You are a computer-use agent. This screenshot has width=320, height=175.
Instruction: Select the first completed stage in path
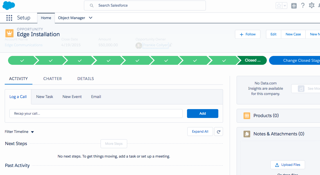click(22, 60)
